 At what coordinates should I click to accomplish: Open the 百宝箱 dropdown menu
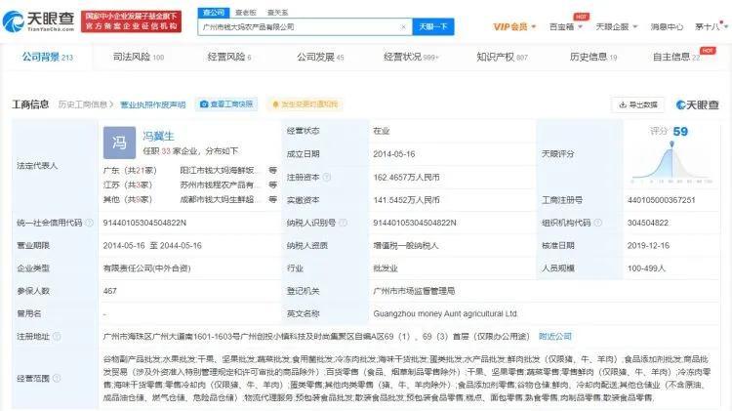566,27
